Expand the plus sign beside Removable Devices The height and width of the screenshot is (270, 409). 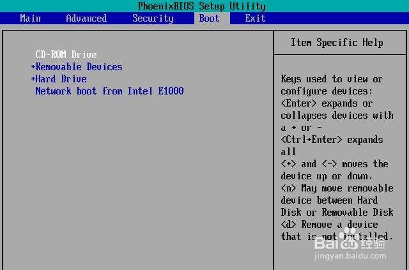pyautogui.click(x=33, y=67)
